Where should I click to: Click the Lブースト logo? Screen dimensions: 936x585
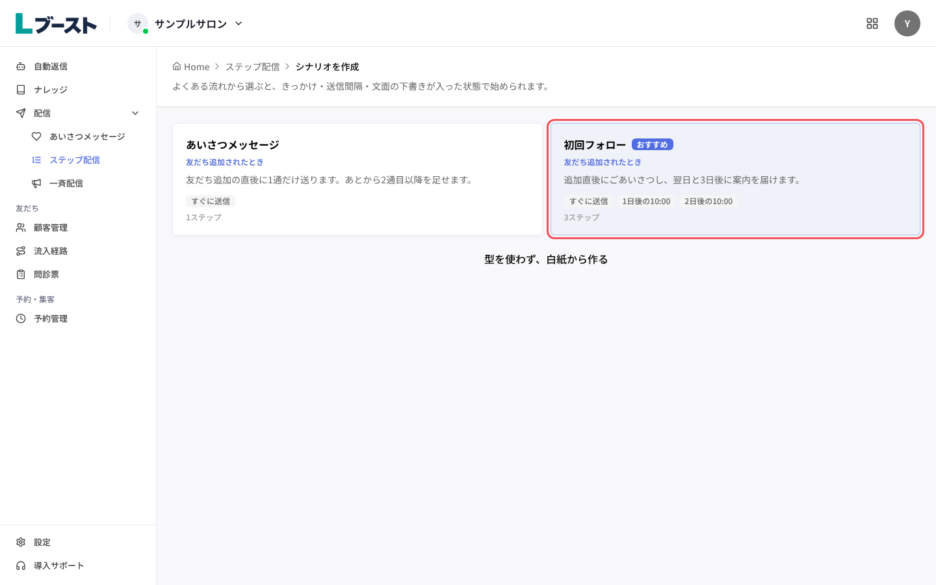coord(56,23)
